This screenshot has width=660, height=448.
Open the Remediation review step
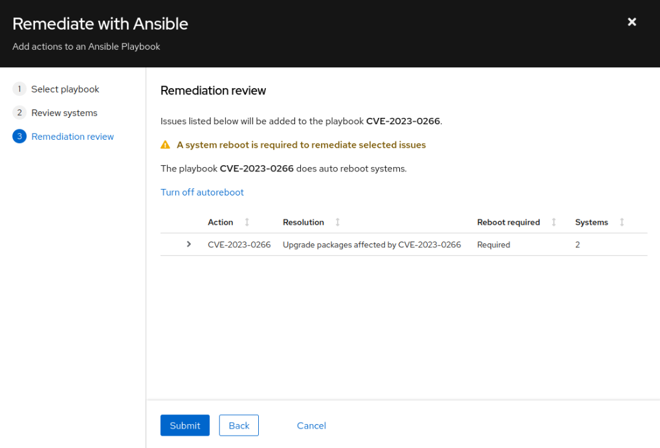[72, 137]
